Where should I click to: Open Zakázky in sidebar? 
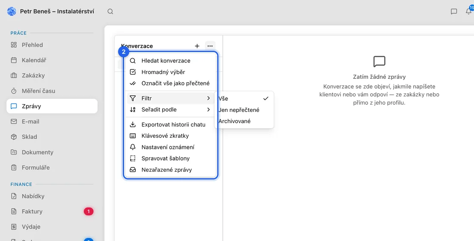tap(52, 75)
